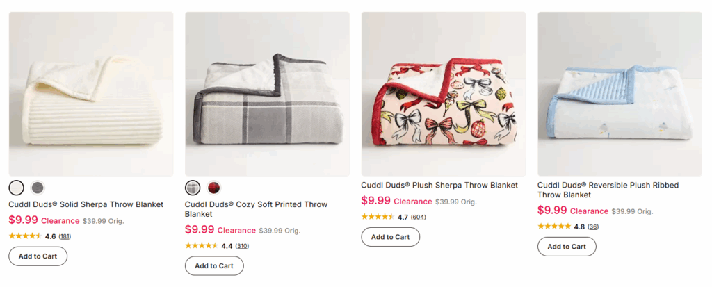This screenshot has width=712, height=287.
Task: Add the Cozy Soft Printed Throw to cart
Action: (214, 265)
